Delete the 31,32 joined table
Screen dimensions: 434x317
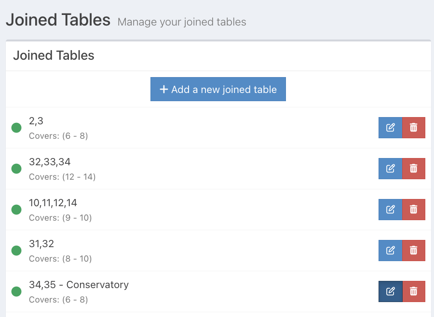(414, 251)
